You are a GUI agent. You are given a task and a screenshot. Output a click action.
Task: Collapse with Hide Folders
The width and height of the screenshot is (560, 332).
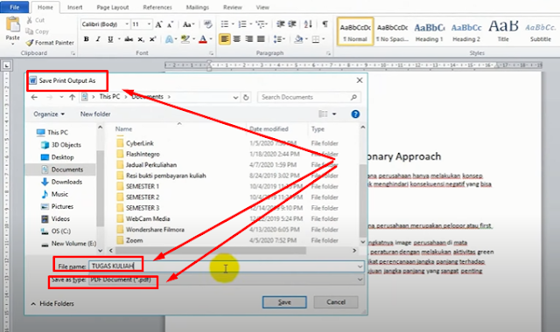52,303
